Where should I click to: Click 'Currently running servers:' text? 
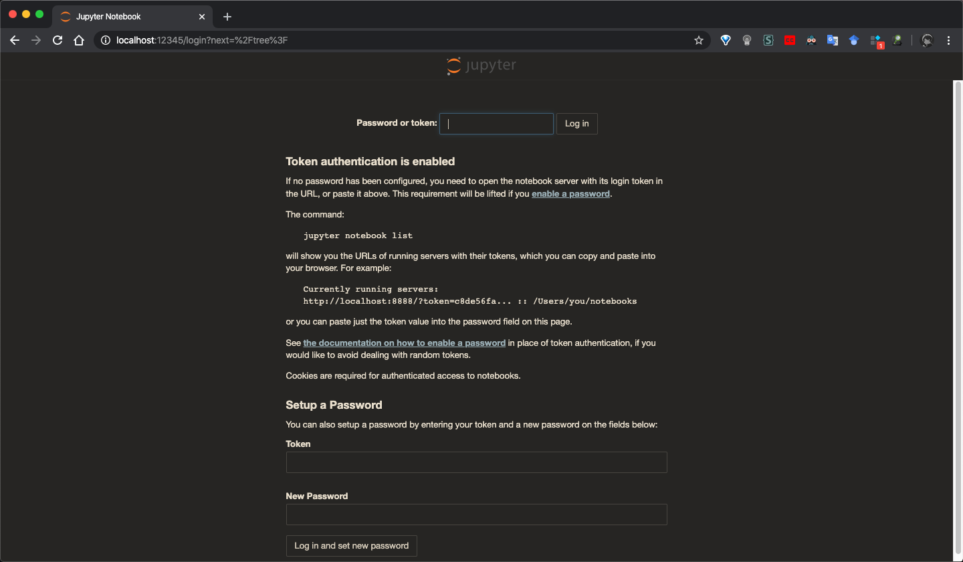[x=370, y=289]
